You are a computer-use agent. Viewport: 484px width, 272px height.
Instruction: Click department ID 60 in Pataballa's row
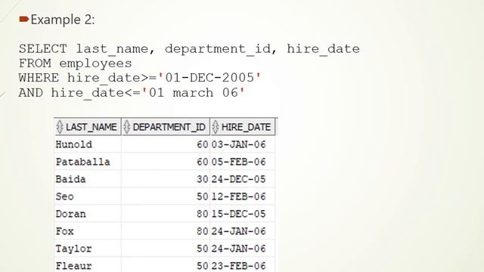point(203,162)
